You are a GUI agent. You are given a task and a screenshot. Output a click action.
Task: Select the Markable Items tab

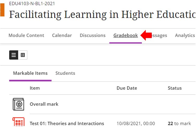point(30,73)
